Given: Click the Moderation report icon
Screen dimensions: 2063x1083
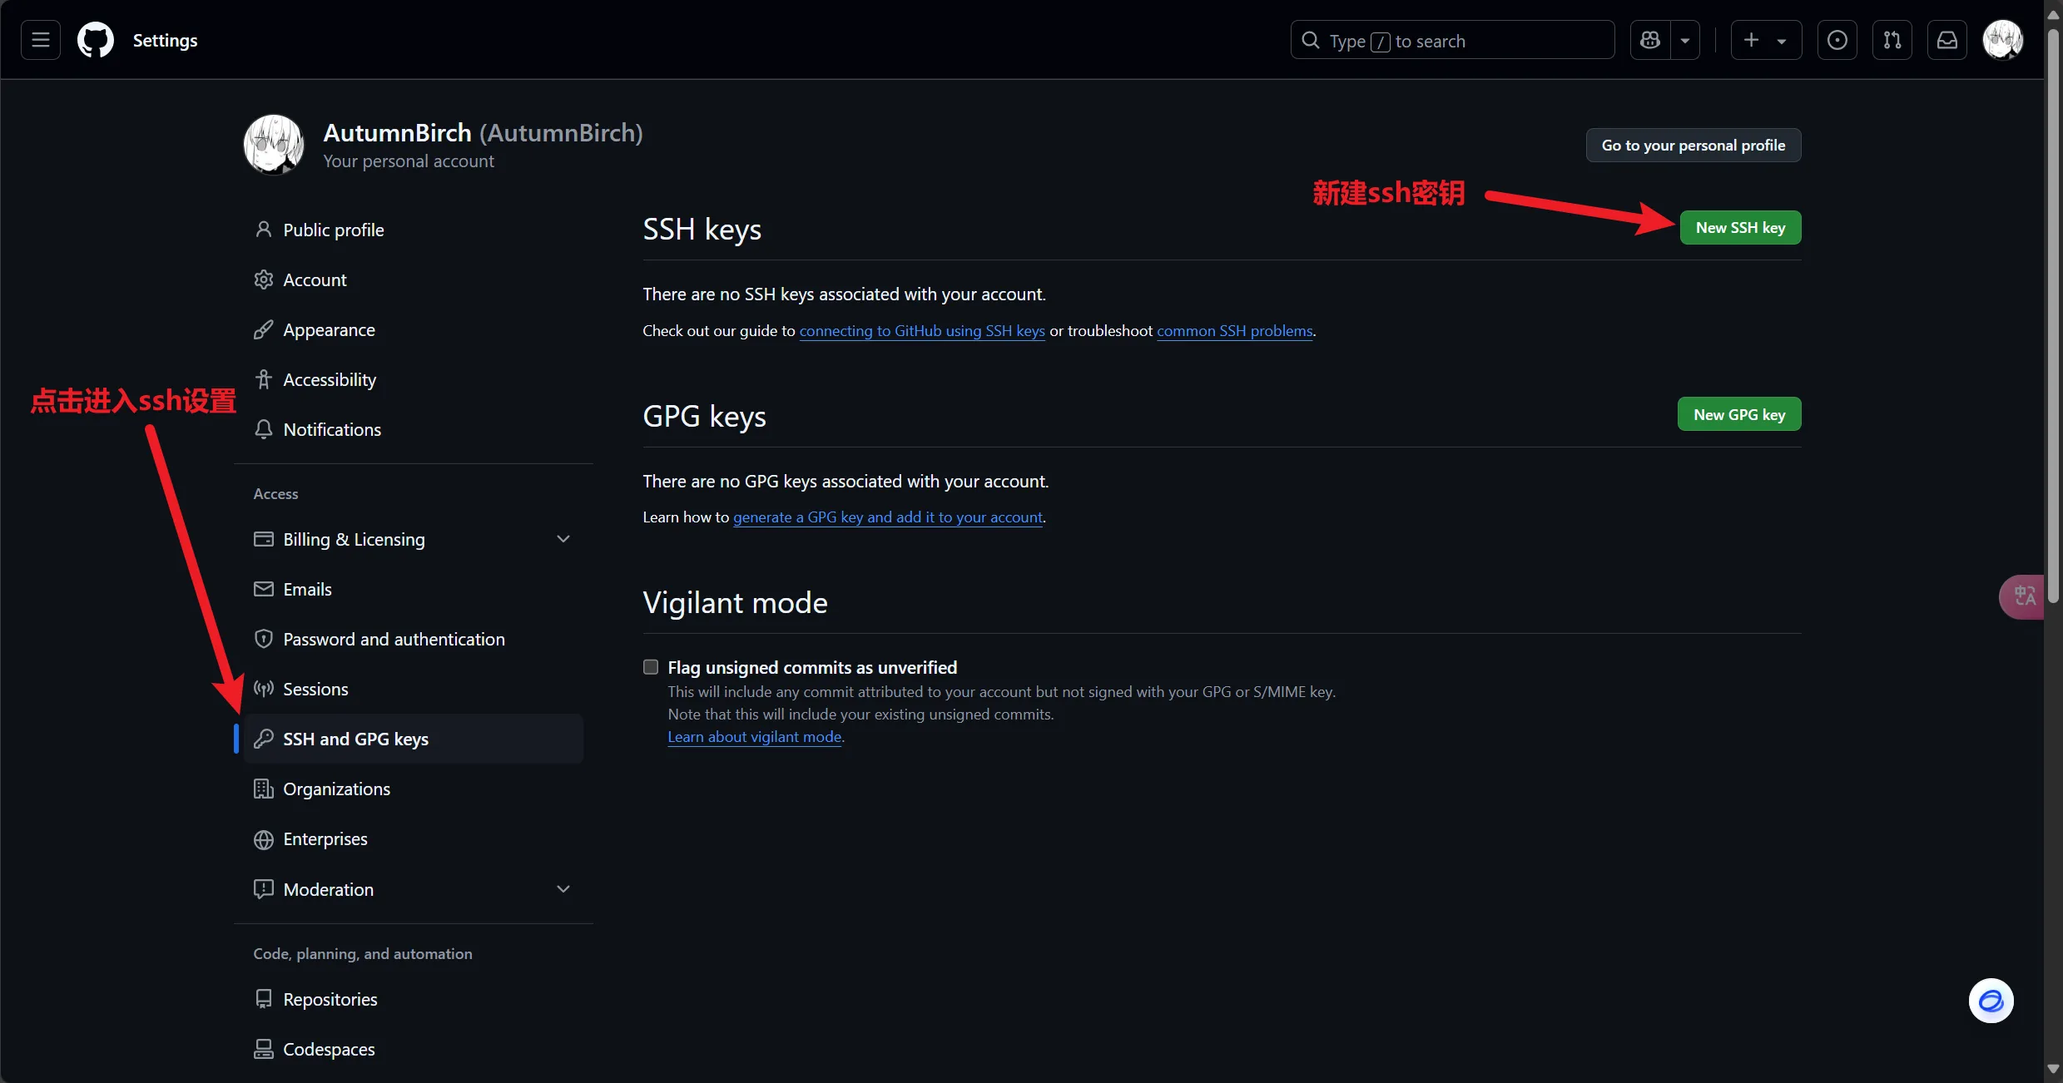Looking at the screenshot, I should (x=264, y=889).
